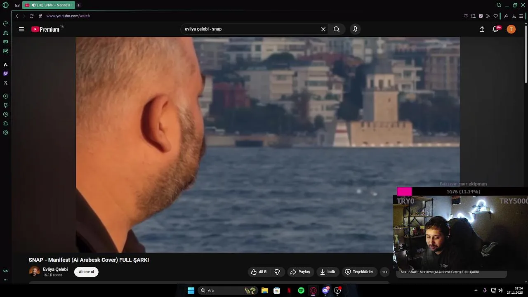This screenshot has width=528, height=297.
Task: Click the taskbar Ara search box
Action: click(x=228, y=290)
